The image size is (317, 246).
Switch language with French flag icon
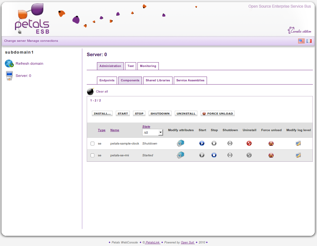pos(309,41)
